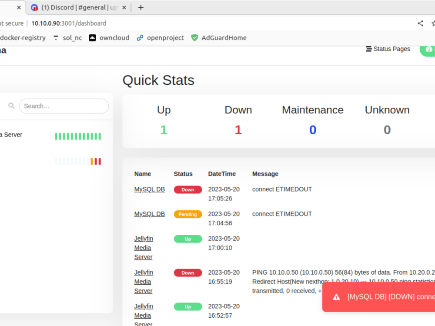435x326 pixels.
Task: Open the MySQL DB monitor details
Action: (150, 189)
